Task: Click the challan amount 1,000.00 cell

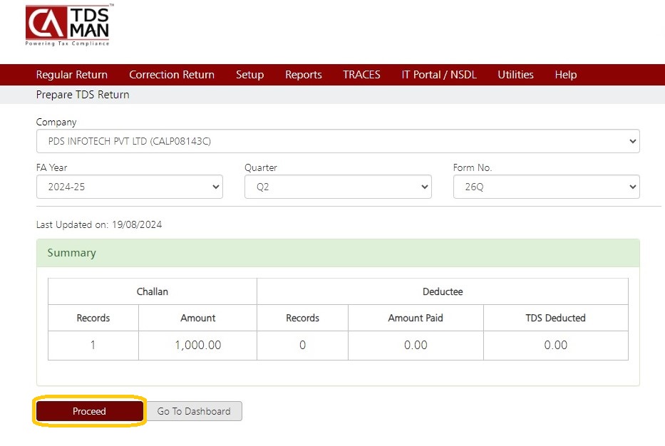Action: click(197, 346)
